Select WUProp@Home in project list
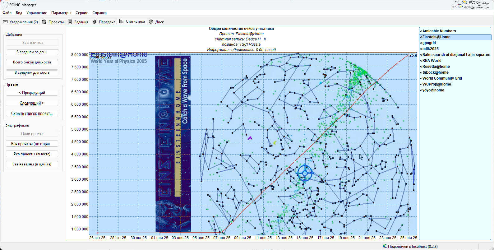 455,84
